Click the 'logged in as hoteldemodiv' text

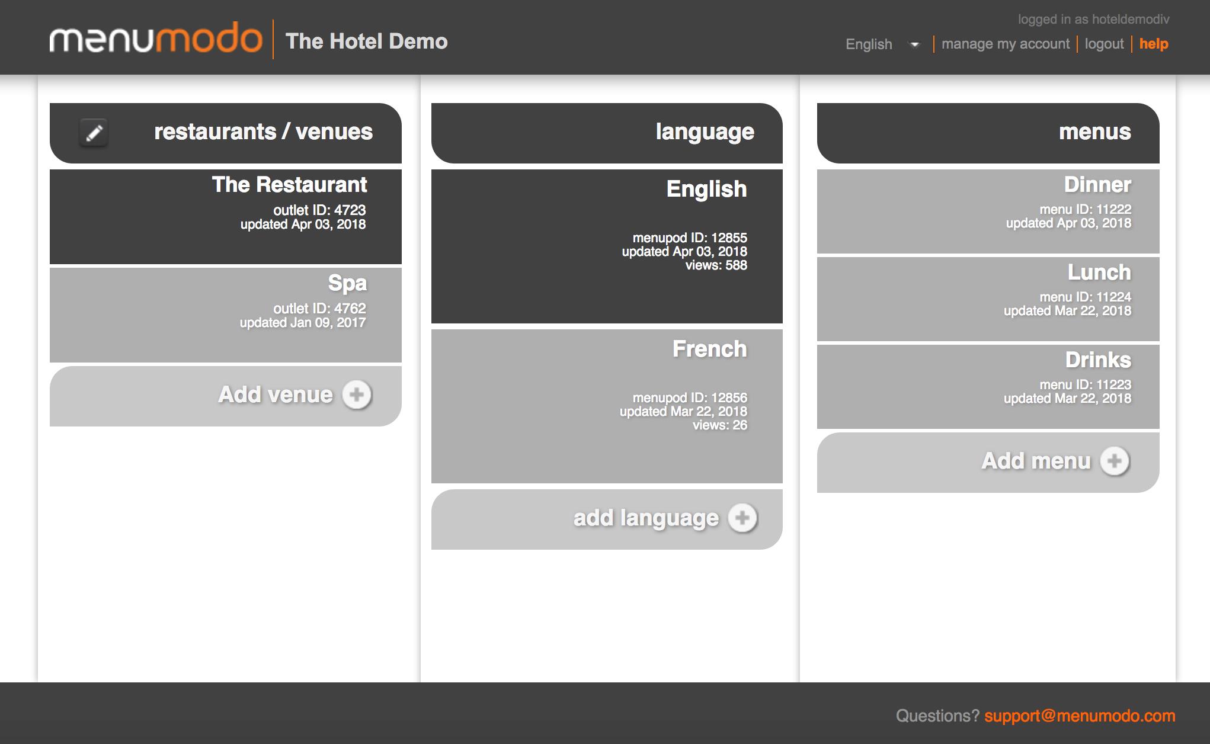click(1094, 20)
